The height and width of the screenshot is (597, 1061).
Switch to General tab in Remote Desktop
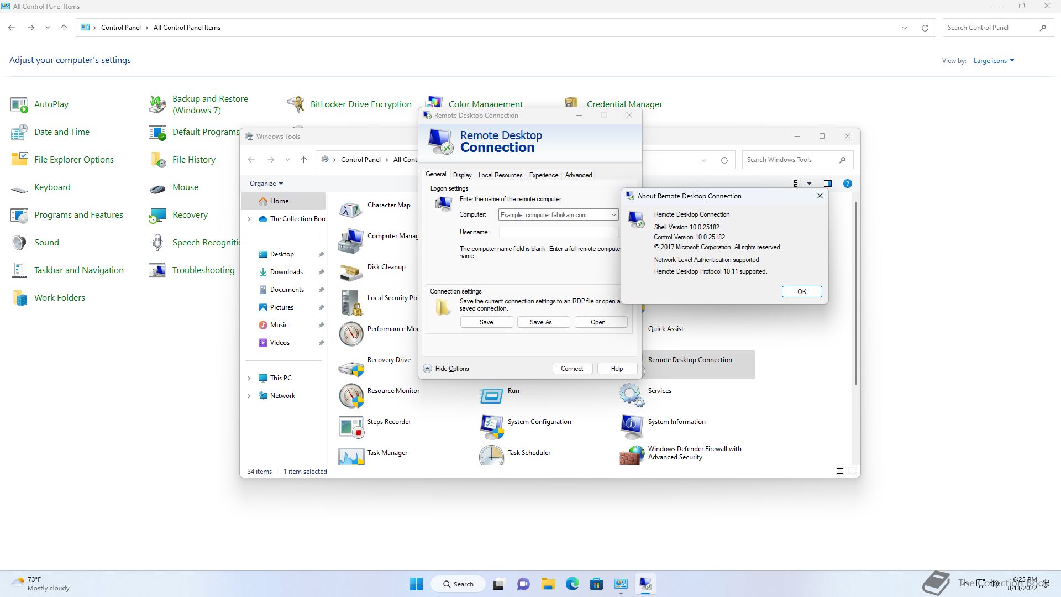click(435, 174)
